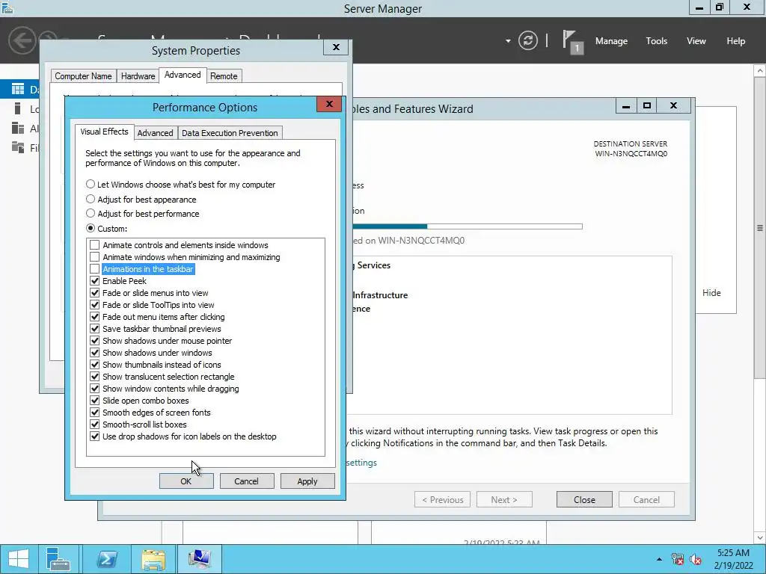Uncheck Smooth-scroll list boxes
This screenshot has width=766, height=574.
click(95, 425)
